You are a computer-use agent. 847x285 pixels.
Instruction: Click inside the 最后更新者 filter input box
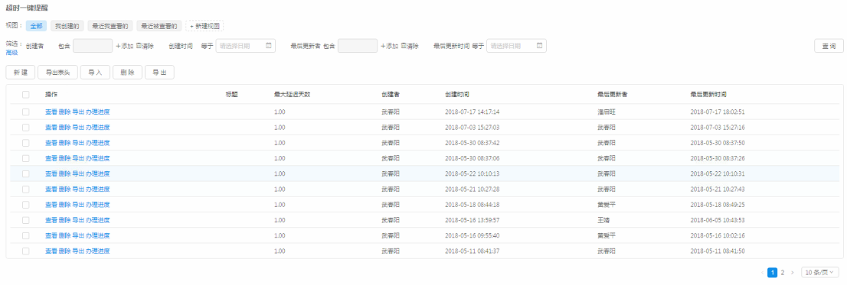(358, 46)
